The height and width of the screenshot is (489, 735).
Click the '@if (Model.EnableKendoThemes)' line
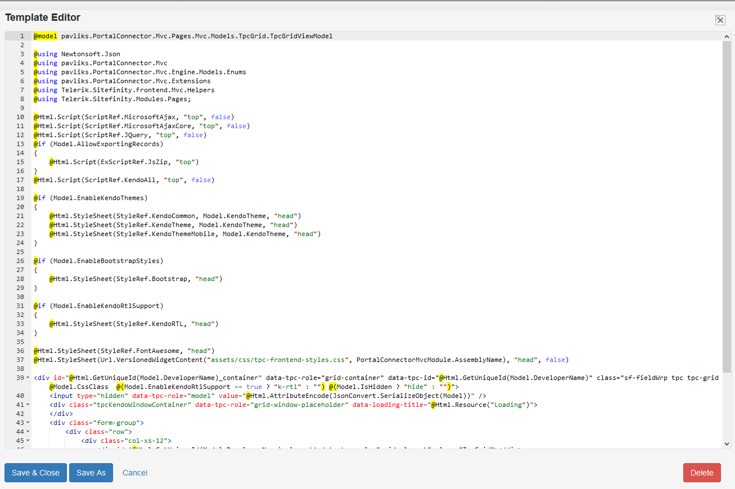(x=91, y=198)
